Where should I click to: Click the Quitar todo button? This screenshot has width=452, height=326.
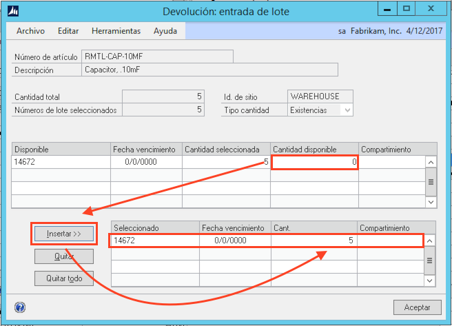[64, 278]
